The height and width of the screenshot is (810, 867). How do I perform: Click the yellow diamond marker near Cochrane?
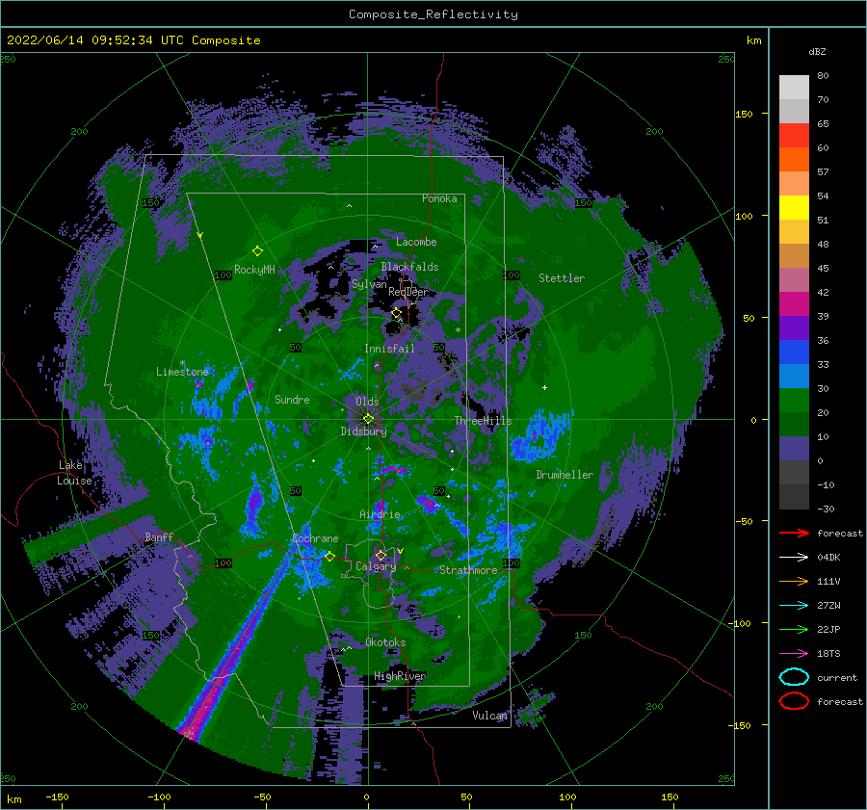point(329,556)
